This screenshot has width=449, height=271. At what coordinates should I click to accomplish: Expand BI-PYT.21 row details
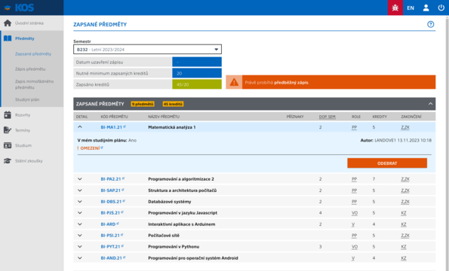pos(80,246)
